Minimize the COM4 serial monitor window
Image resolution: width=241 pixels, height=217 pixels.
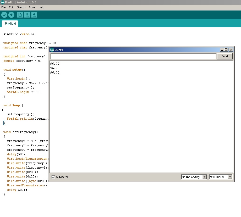(x=222, y=50)
